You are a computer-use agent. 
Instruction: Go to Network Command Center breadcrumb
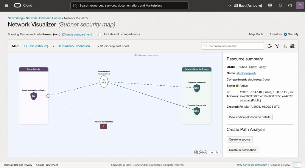(43, 18)
